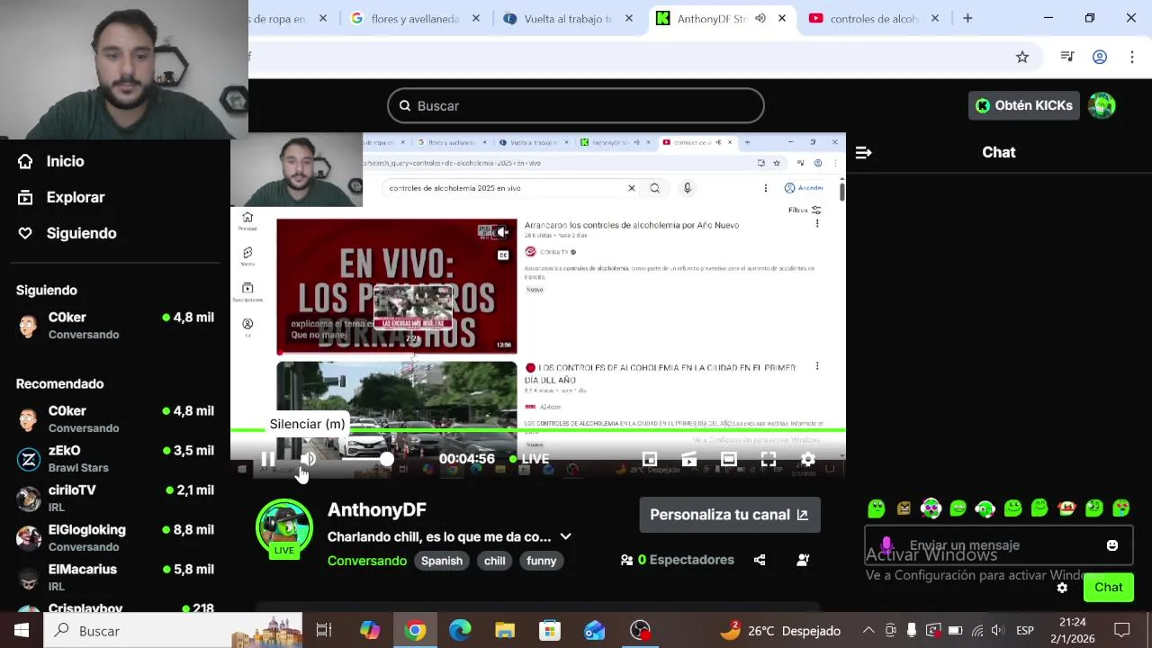This screenshot has width=1152, height=648.
Task: Open chat settings gear icon
Action: [1062, 588]
